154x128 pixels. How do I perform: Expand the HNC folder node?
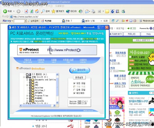pos(27,85)
